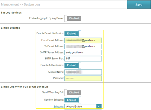This screenshot has height=110, width=151.
Task: Focus the From E-mail Address field
Action: 83,40
